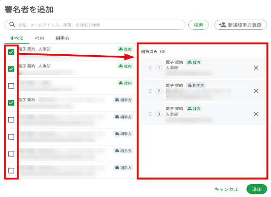Remove selected signer number 3
This screenshot has width=271, height=197.
(256, 114)
